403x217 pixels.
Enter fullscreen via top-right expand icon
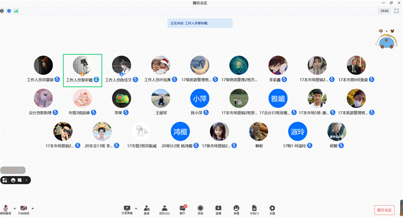click(x=397, y=11)
